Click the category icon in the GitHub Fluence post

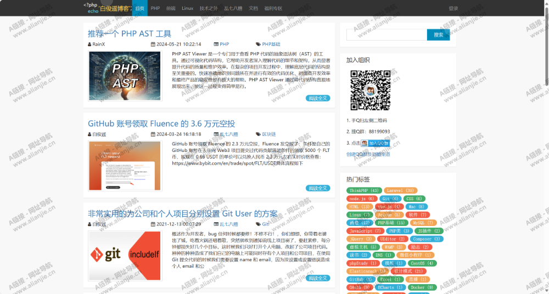coord(216,134)
